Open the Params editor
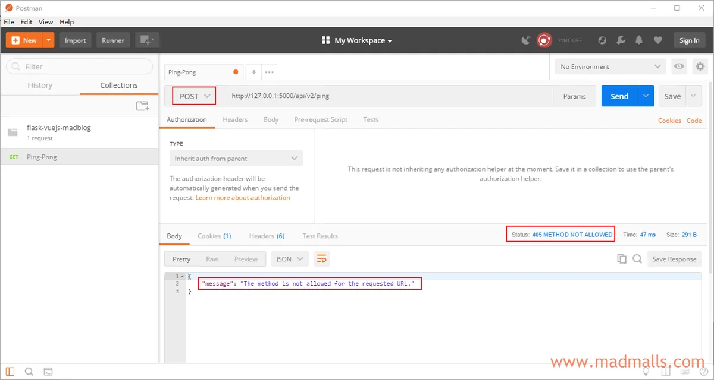This screenshot has height=380, width=714. click(574, 96)
